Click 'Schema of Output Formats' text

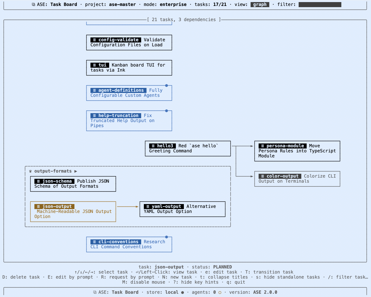point(66,186)
